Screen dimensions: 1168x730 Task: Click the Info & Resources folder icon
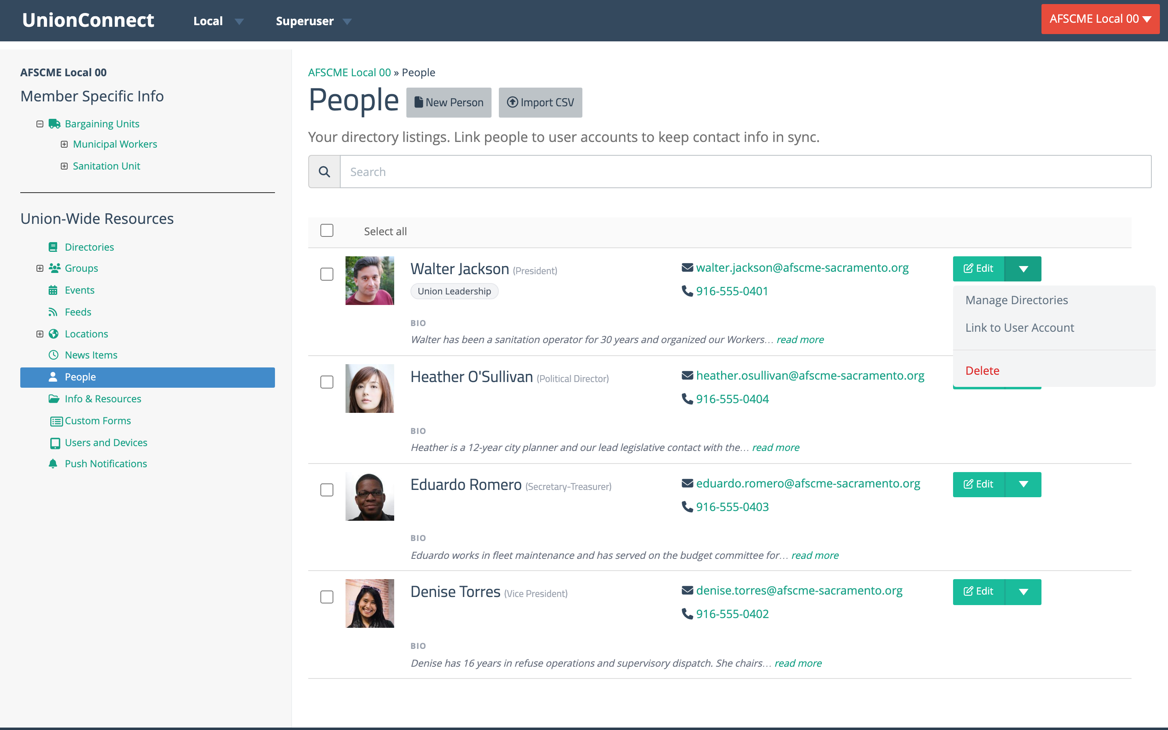tap(54, 399)
